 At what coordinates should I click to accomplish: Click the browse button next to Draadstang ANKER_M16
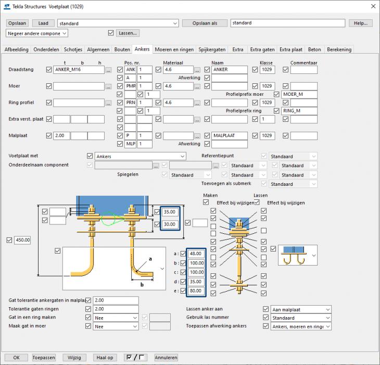108,70
